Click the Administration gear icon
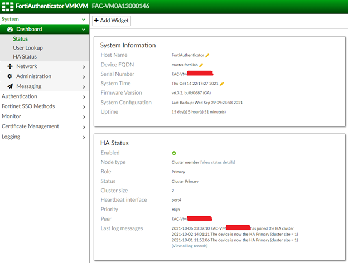The image size is (348, 263). coord(10,76)
